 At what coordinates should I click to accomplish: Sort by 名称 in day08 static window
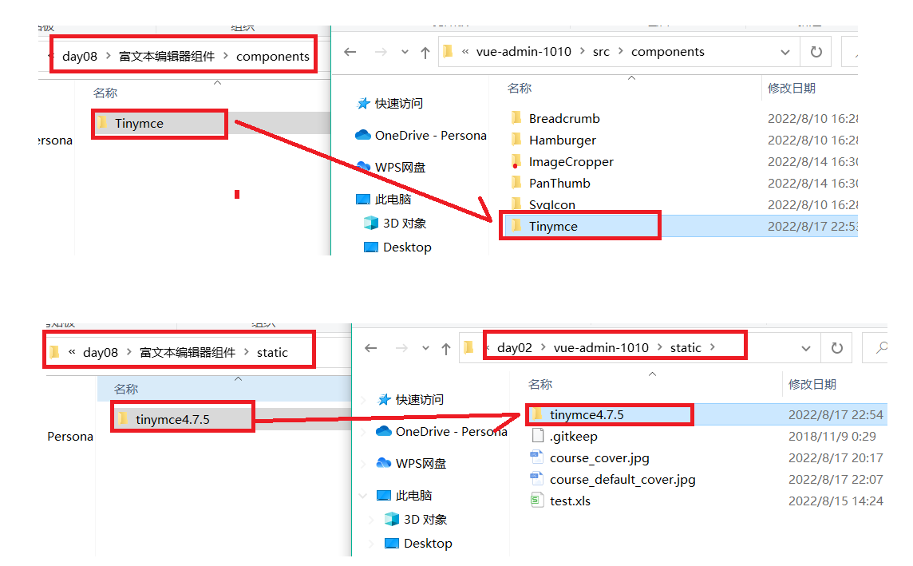[126, 389]
